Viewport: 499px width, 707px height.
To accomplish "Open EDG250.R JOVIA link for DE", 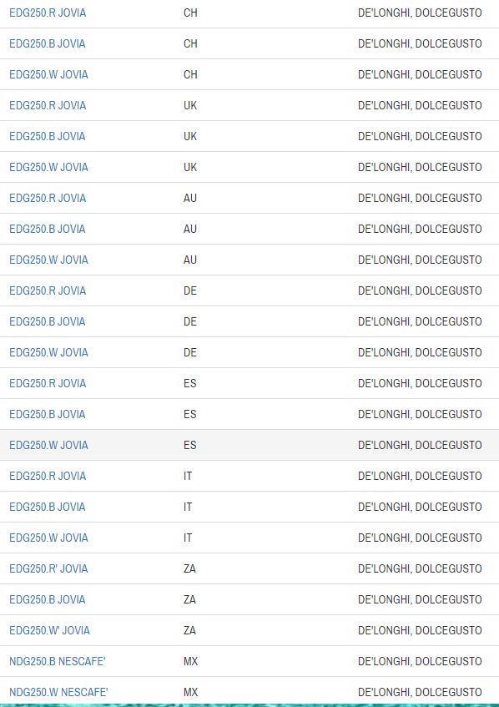I will (48, 290).
